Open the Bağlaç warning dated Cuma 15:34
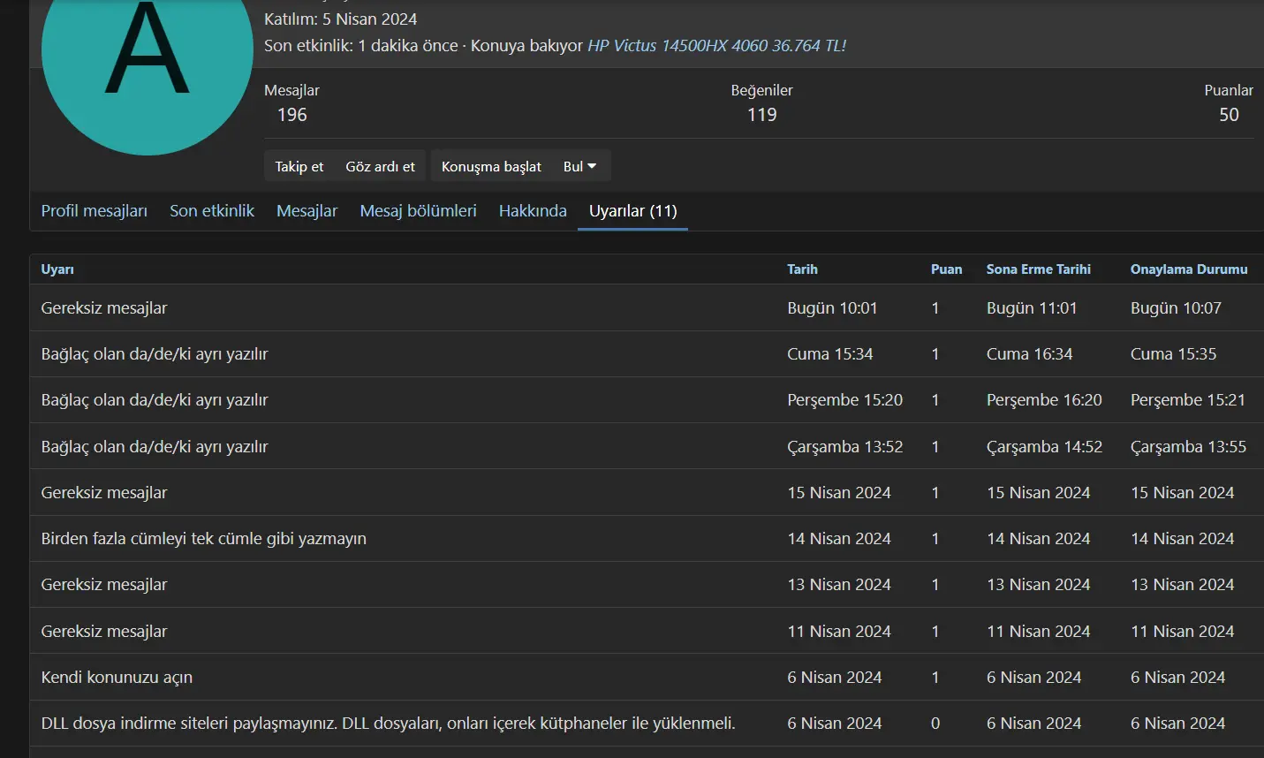The image size is (1264, 758). point(155,354)
